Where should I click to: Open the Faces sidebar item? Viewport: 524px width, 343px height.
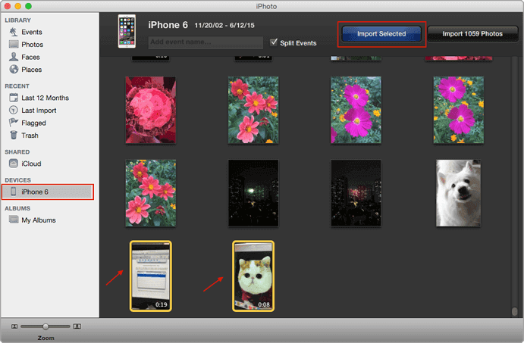[25, 57]
